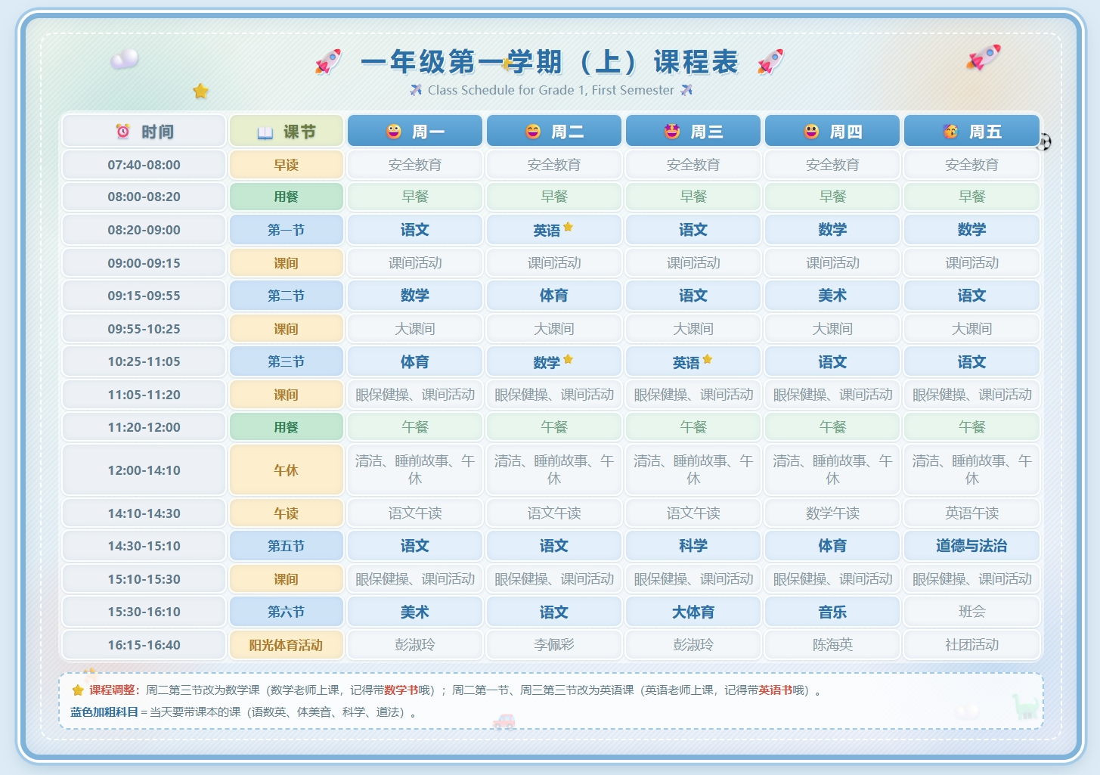Screen dimensions: 1100x775
Task: Click the star next to 周三 第三节 英语
Action: (x=708, y=358)
